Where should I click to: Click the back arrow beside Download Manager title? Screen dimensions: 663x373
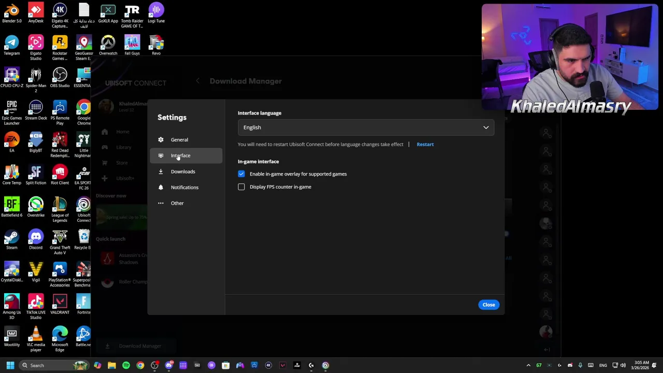[197, 81]
